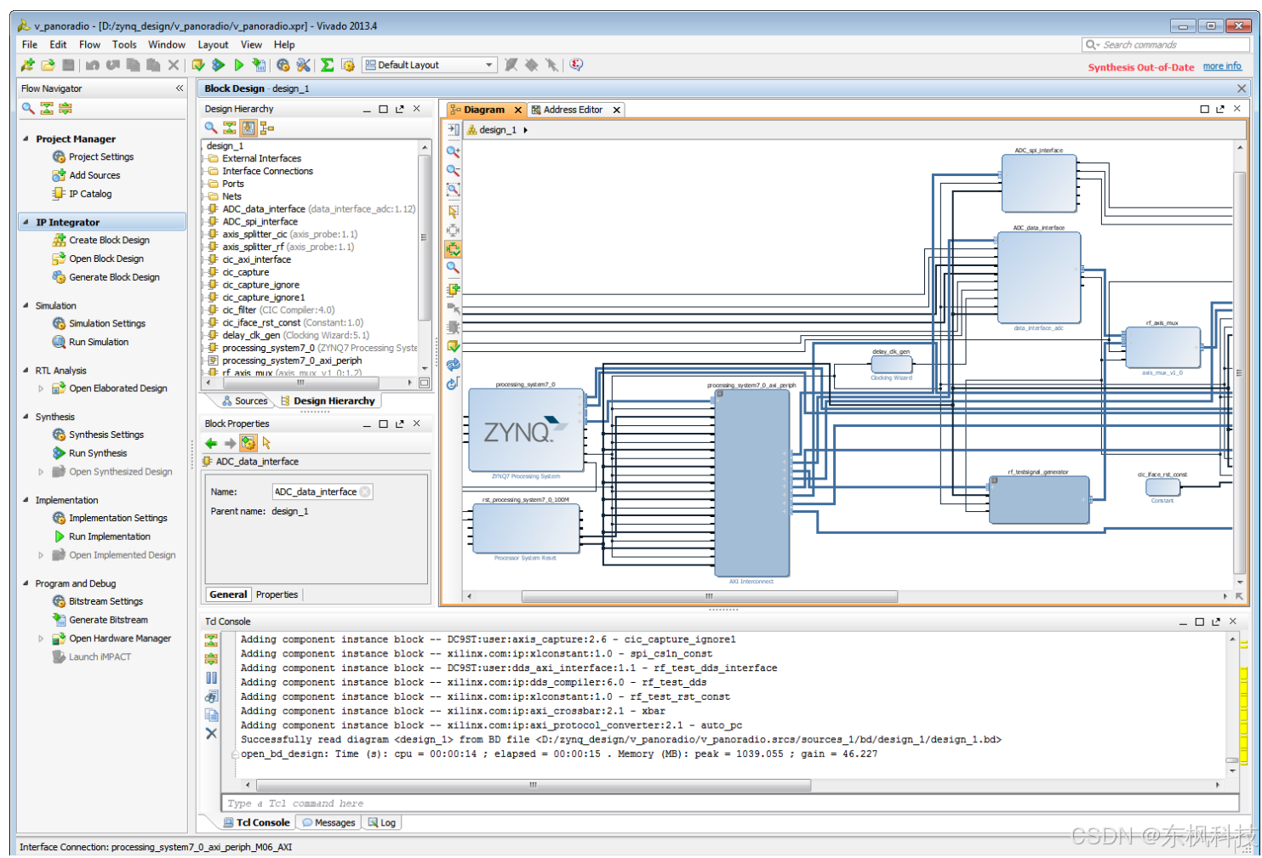Viewport: 1262px width, 858px height.
Task: Toggle the highlighted auto-scroll icon in Design Hierarchy
Action: (248, 128)
